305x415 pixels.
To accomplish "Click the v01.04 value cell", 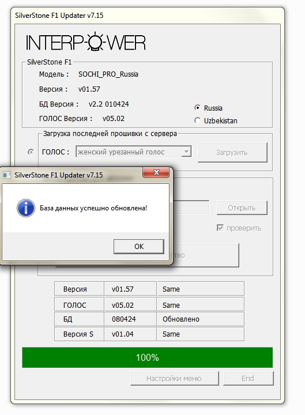I will pyautogui.click(x=130, y=334).
